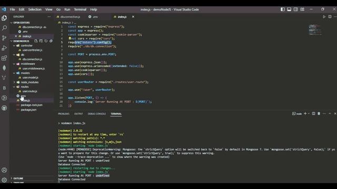Close the index.js editor tab
The height and width of the screenshot is (189, 337).
pyautogui.click(x=133, y=17)
